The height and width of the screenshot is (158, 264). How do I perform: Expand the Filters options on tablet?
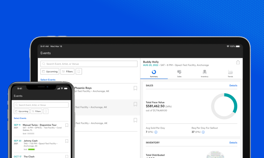click(x=68, y=72)
